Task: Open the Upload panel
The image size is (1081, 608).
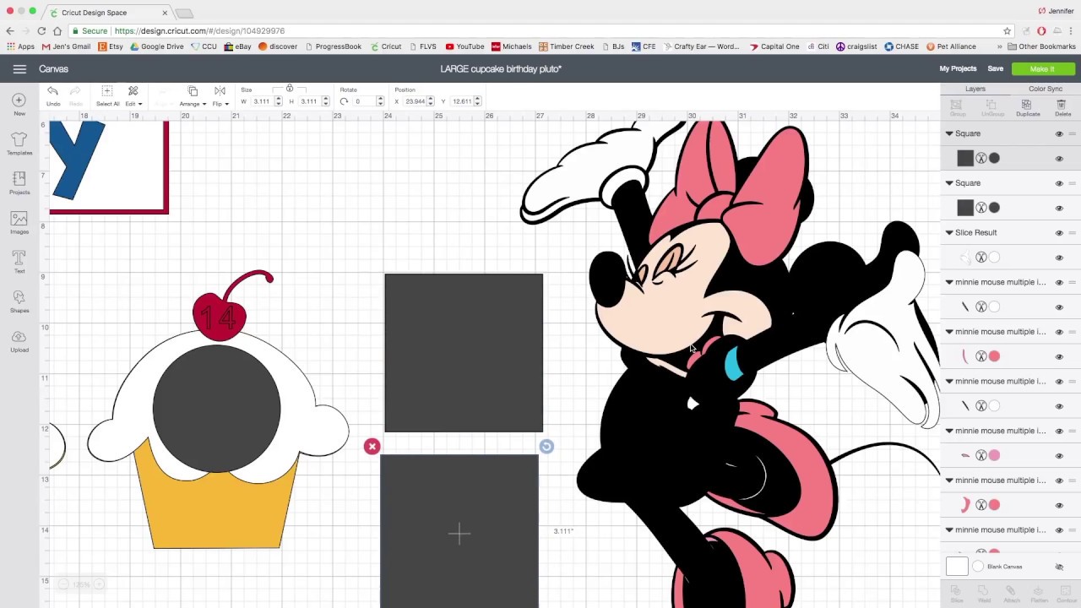Action: [19, 340]
